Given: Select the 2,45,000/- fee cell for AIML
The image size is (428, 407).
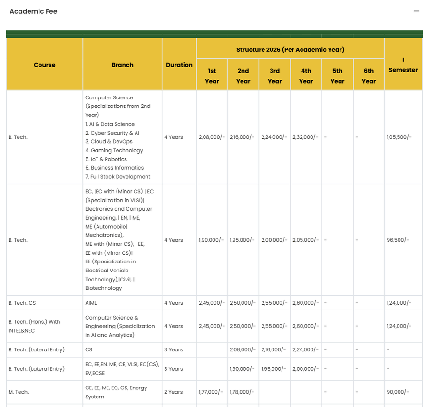Looking at the screenshot, I should [212, 303].
